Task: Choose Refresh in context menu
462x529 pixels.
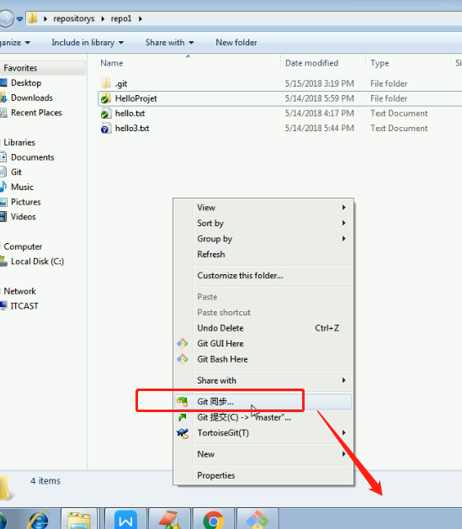Action: tap(272, 254)
